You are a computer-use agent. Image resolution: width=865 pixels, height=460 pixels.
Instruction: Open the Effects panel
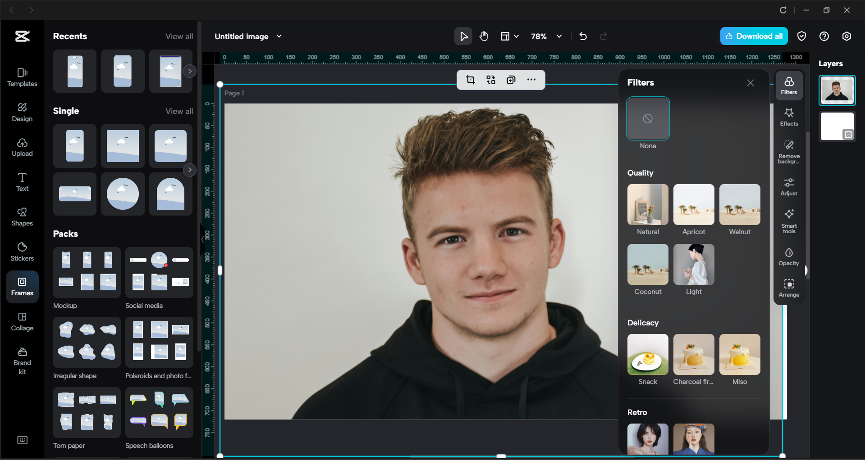[x=788, y=117]
